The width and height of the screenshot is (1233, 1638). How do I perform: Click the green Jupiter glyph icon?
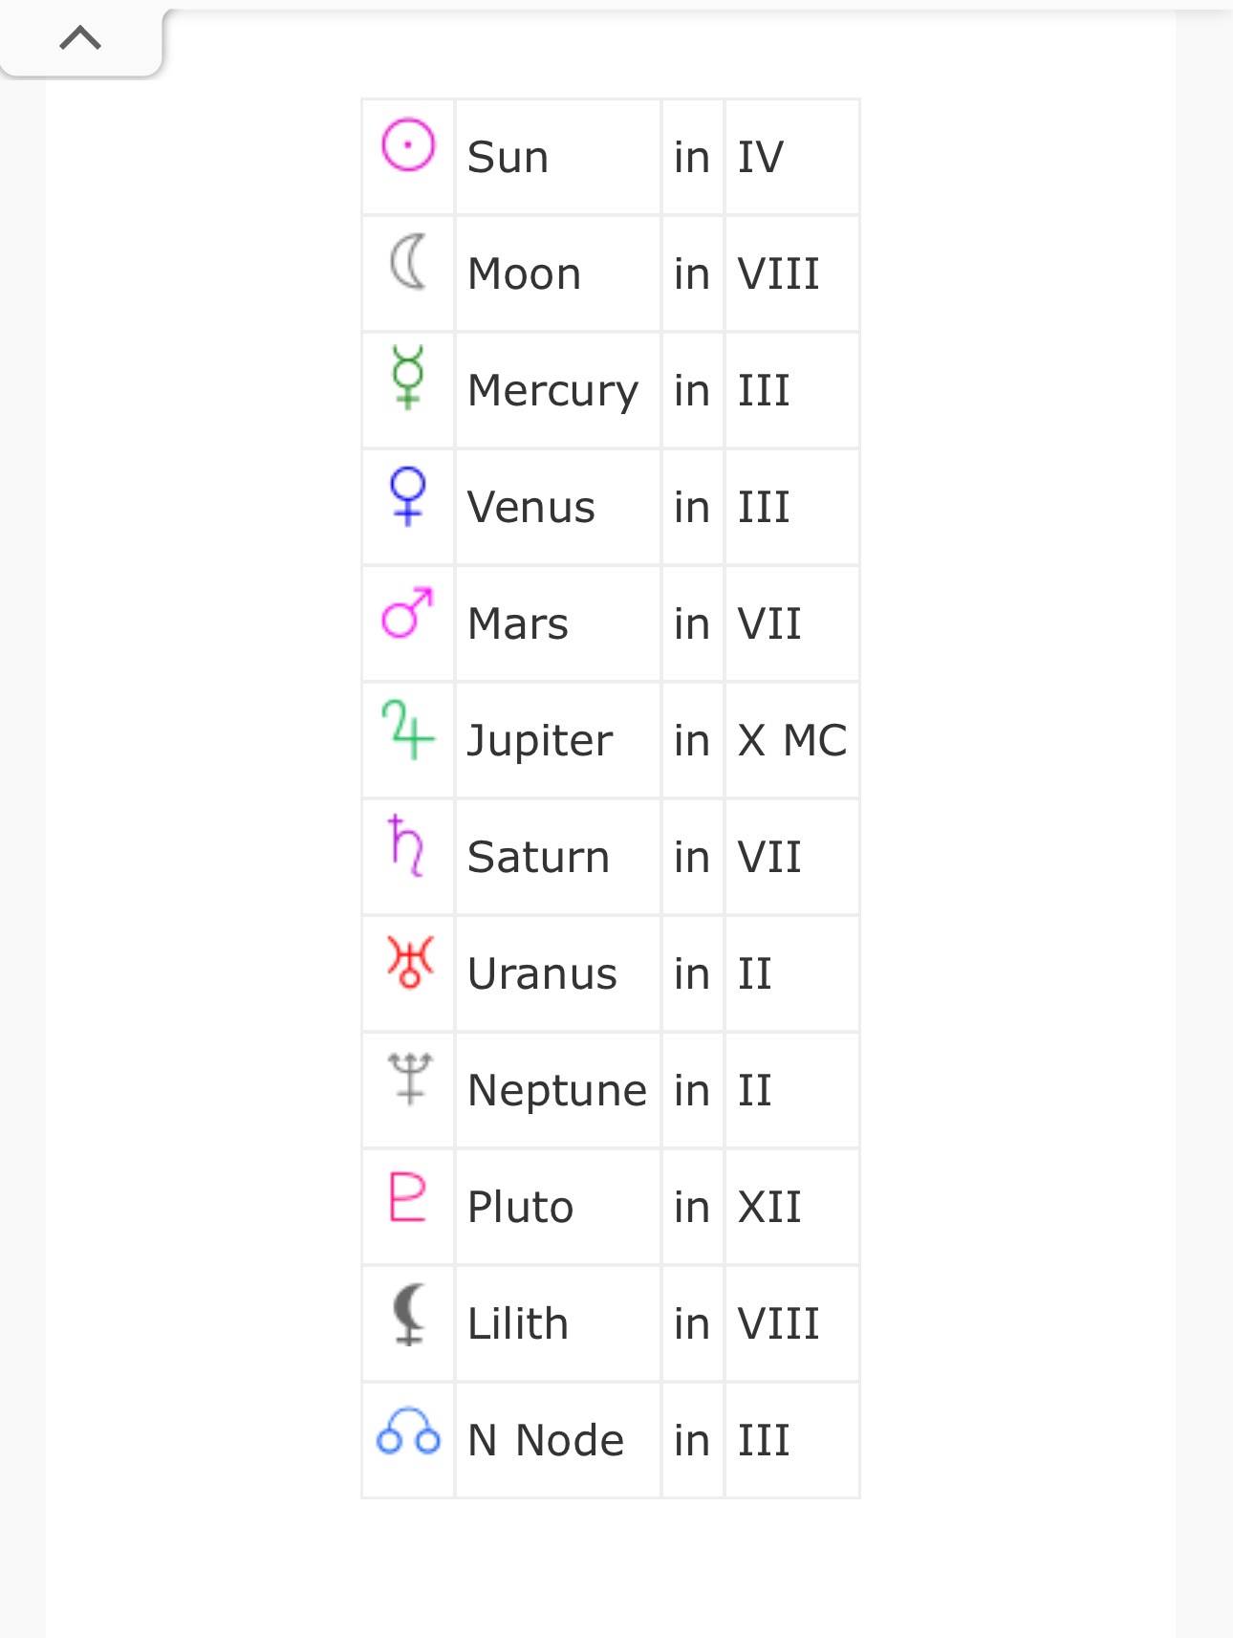(x=408, y=730)
